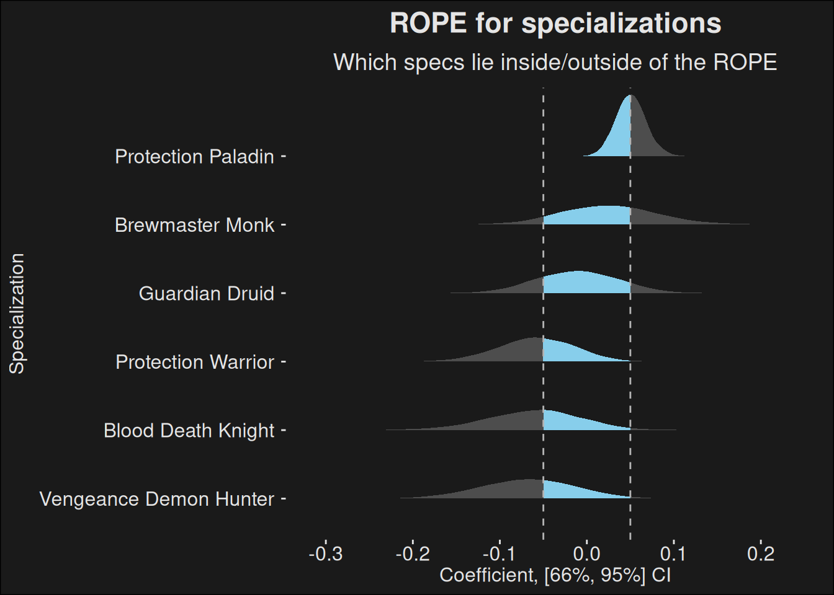The image size is (834, 595).
Task: Click the -0.2 x-axis tick label
Action: (413, 553)
